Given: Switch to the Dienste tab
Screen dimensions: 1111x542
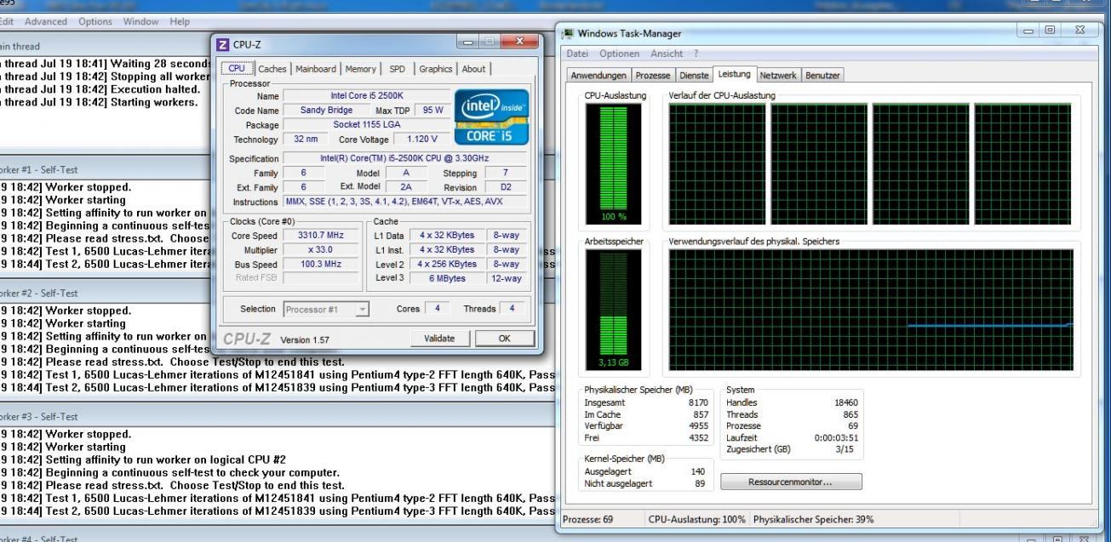Looking at the screenshot, I should [x=695, y=76].
